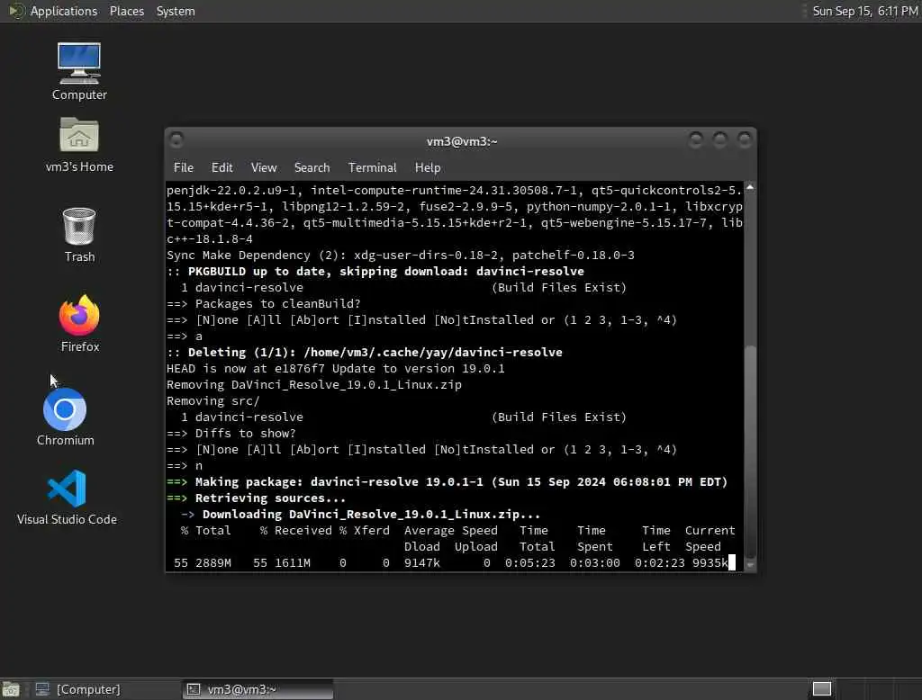Open the terminal View menu
922x700 pixels.
(264, 167)
